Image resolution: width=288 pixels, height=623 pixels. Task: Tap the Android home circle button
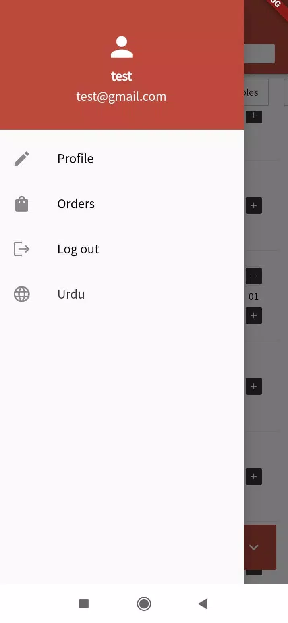(x=144, y=604)
